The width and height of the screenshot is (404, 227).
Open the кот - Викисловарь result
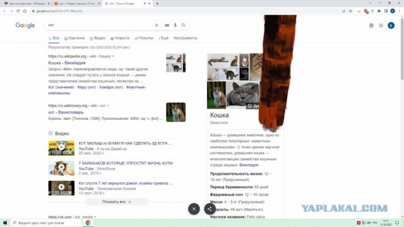(66, 112)
